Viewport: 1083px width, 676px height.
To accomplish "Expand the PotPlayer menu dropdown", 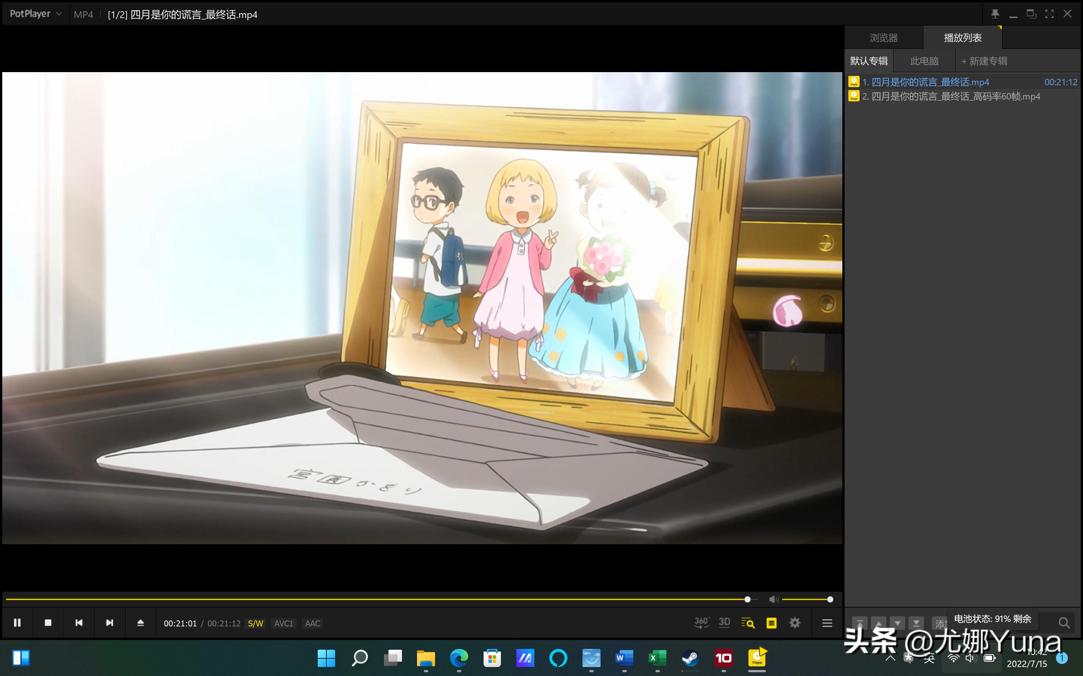I will (x=35, y=14).
